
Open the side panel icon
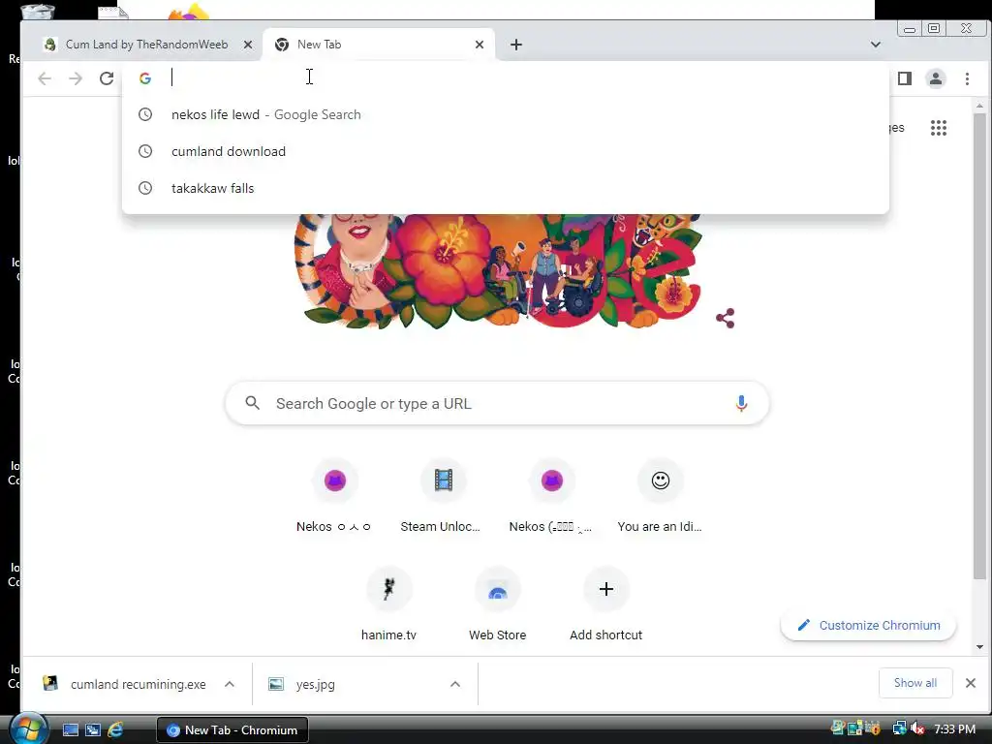pos(905,78)
